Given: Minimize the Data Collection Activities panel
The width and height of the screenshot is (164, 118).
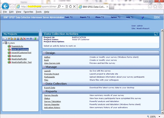Looking at the screenshot, I should pyautogui.click(x=156, y=34).
